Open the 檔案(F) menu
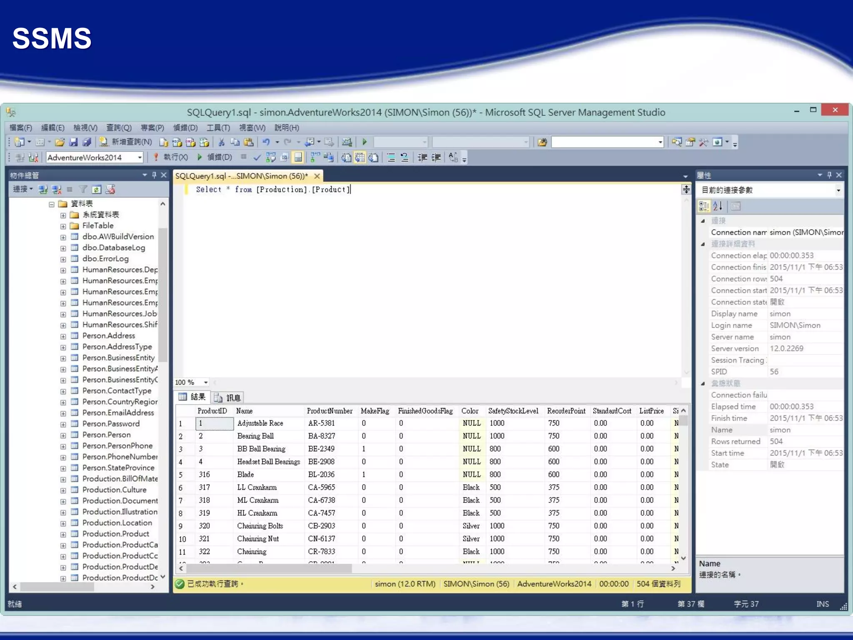 pos(20,127)
